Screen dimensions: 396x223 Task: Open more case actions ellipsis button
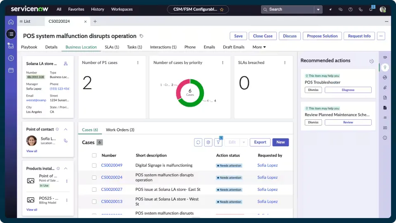(x=381, y=36)
